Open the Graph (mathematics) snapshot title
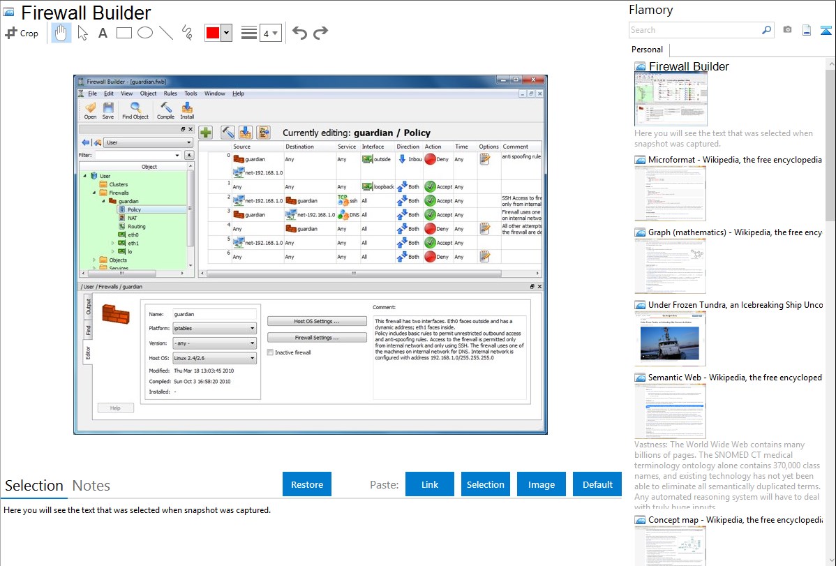 pyautogui.click(x=735, y=232)
